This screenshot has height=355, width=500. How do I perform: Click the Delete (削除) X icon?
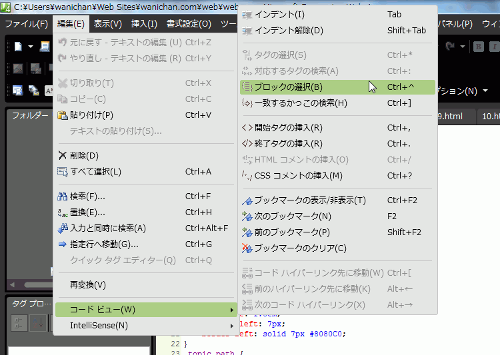coord(63,155)
